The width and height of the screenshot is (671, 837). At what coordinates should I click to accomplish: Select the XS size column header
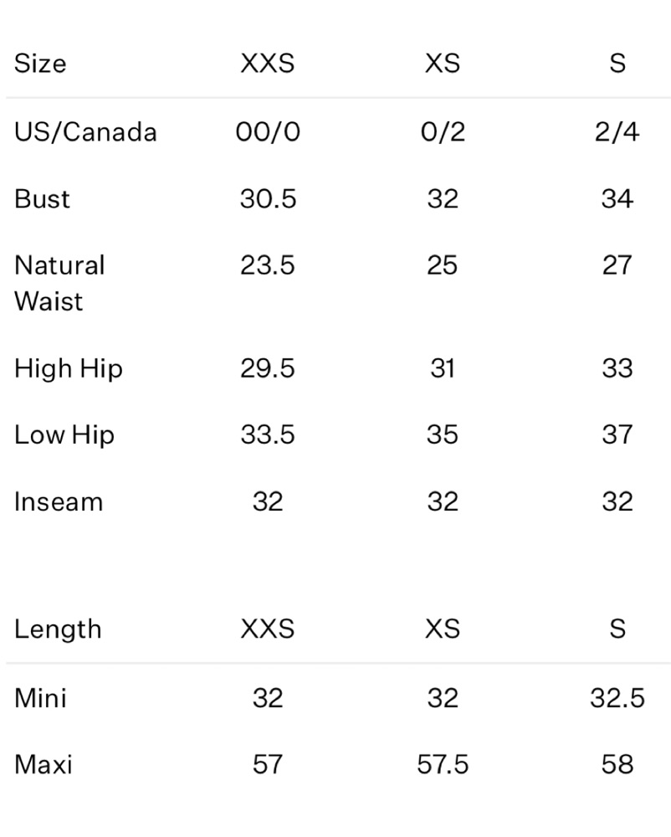[x=443, y=64]
